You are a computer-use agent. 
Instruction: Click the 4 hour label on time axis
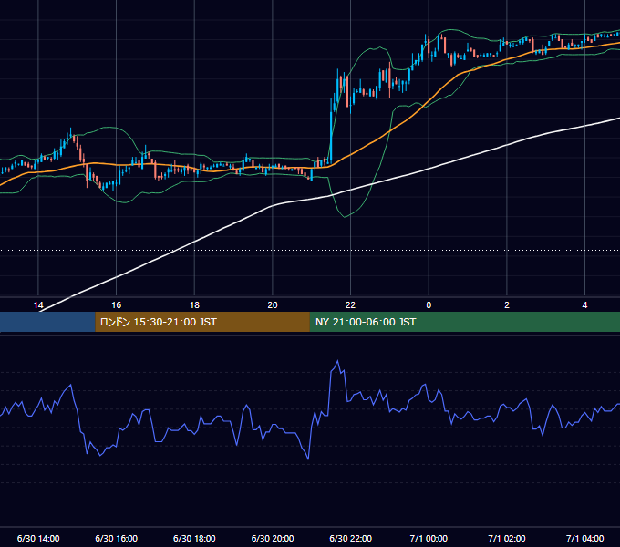(584, 305)
